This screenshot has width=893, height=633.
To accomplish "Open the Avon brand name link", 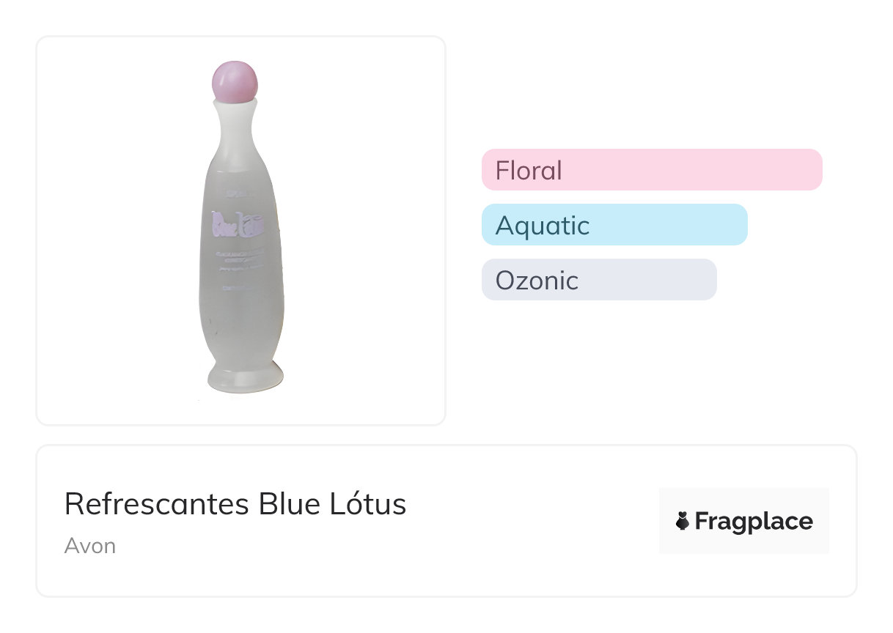I will click(x=89, y=546).
